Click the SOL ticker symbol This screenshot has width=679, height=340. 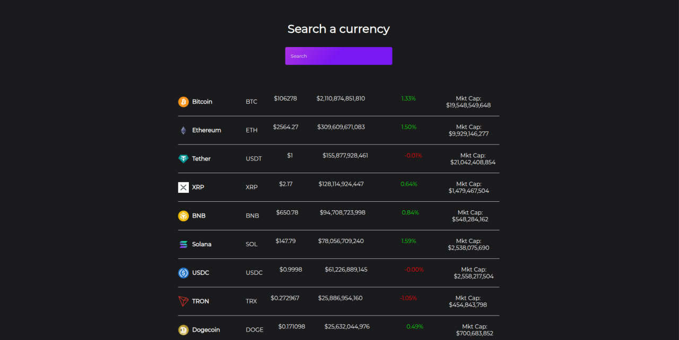click(x=251, y=244)
